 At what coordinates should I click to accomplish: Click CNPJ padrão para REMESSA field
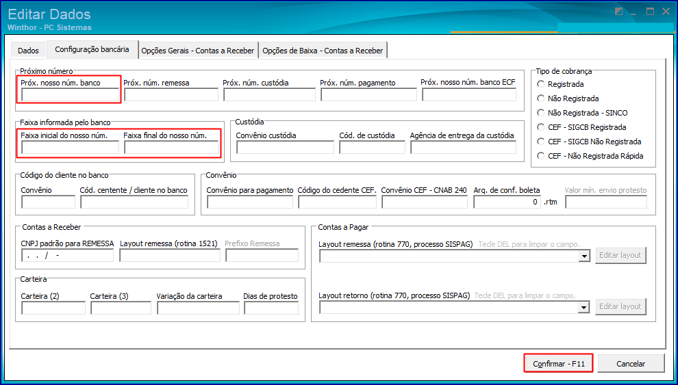(67, 256)
